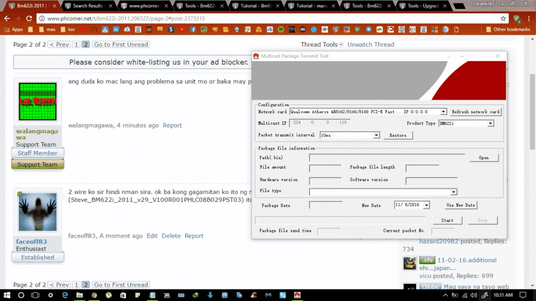Click the white-listing ad blocker notice
The image size is (536, 301).
tap(159, 62)
